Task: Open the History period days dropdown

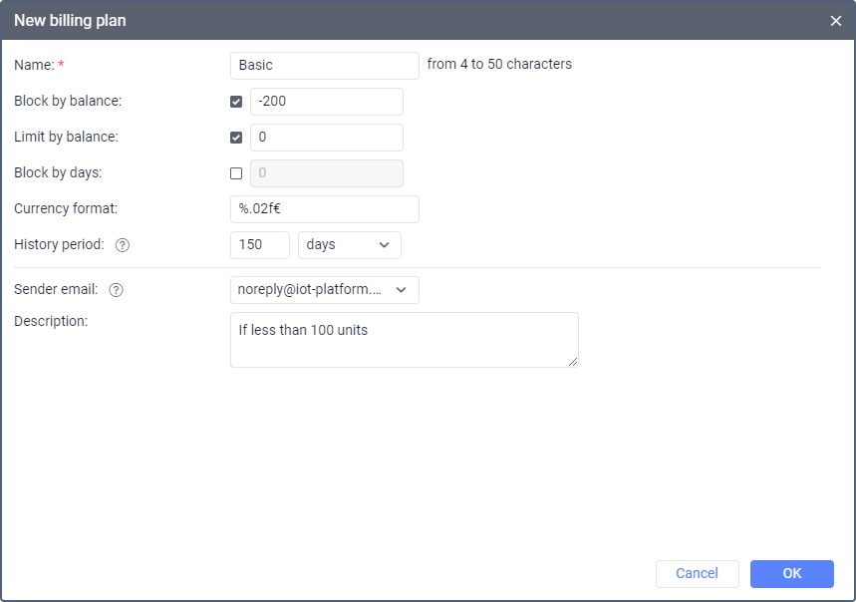Action: [x=349, y=245]
